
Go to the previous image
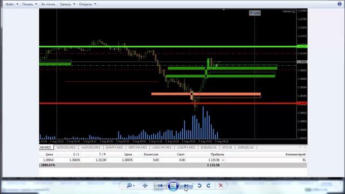click(160, 185)
